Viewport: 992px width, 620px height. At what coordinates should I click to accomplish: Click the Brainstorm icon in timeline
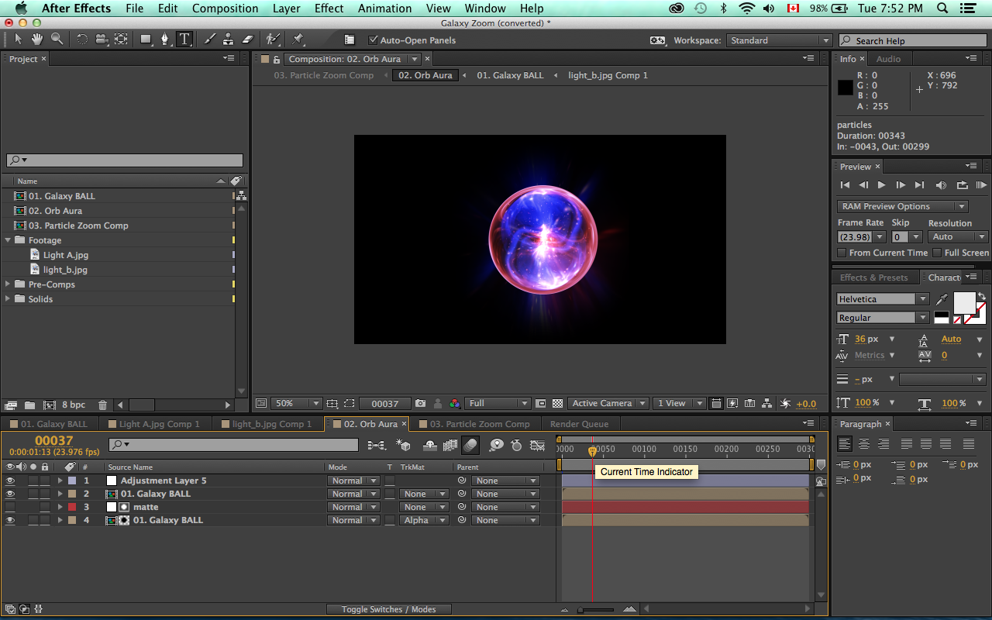tap(496, 445)
